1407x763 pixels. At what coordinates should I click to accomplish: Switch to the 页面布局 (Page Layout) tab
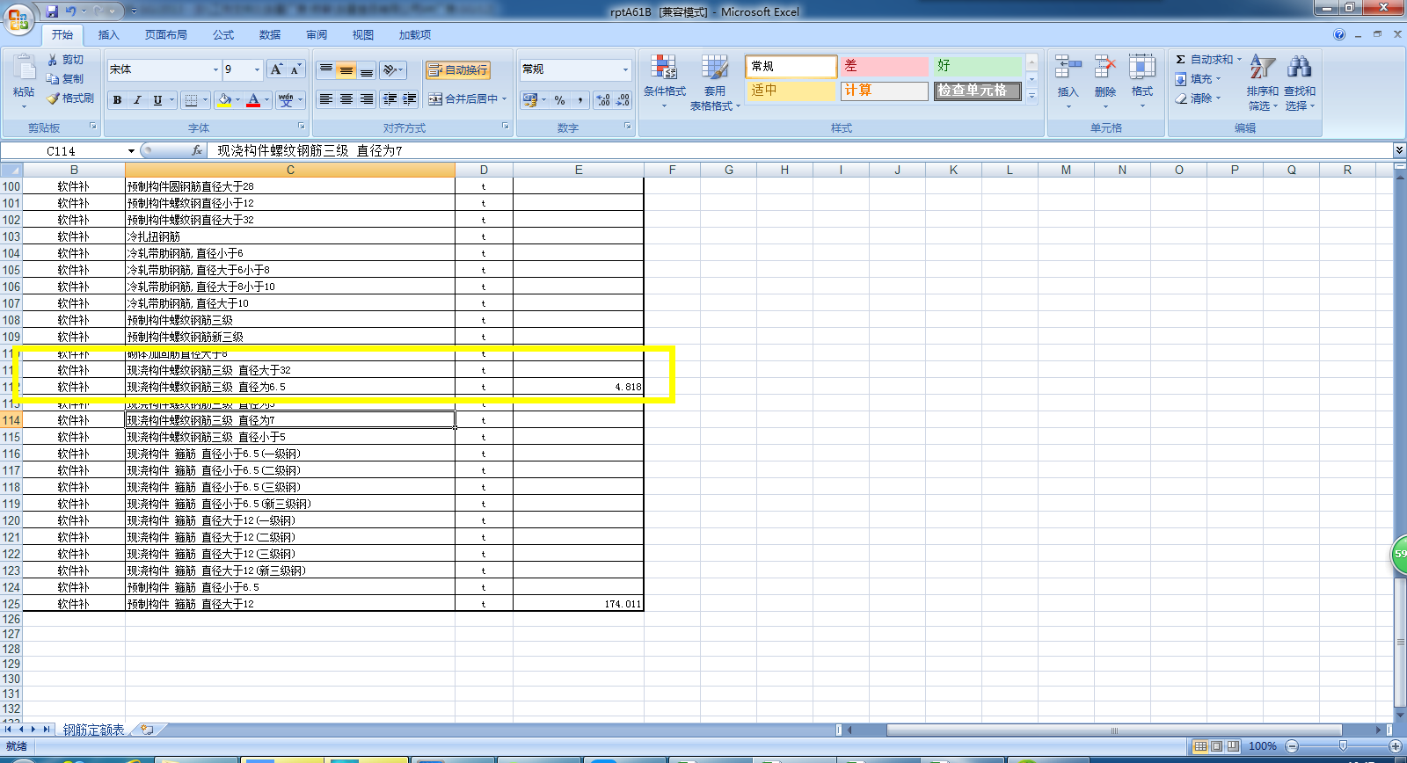[x=166, y=35]
